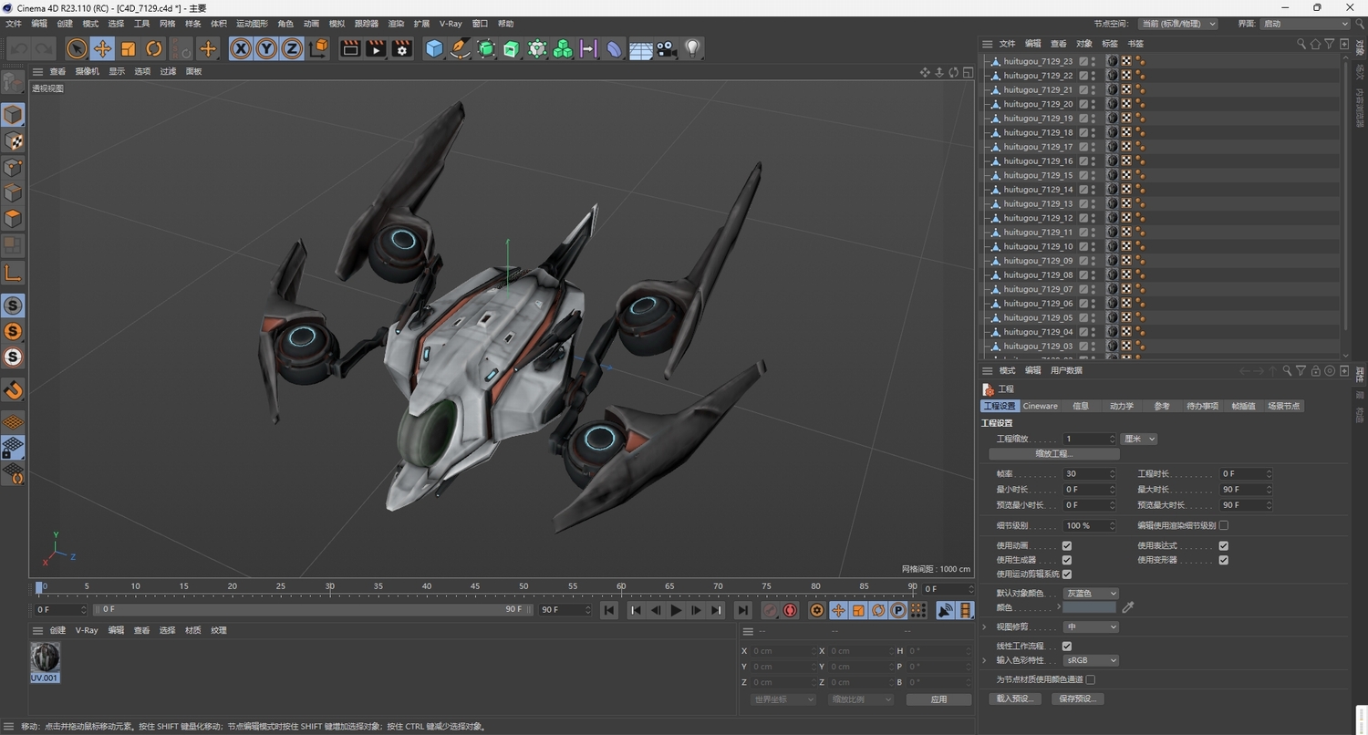1368x735 pixels.
Task: Select the Spline Pen tool icon
Action: 460,50
